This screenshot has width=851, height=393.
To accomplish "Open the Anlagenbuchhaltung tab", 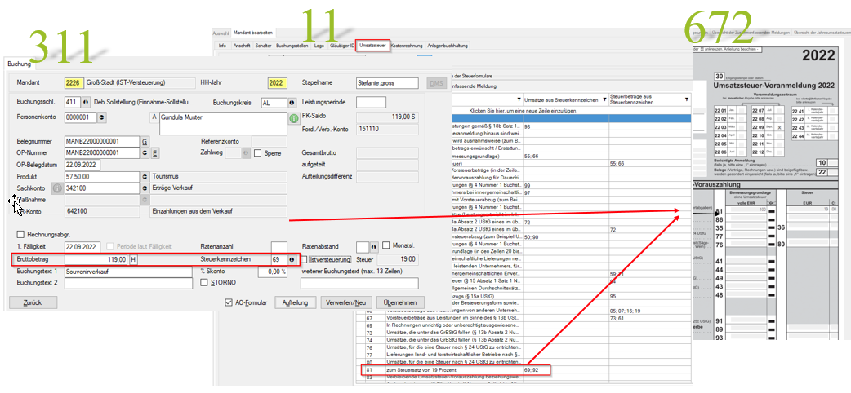I will (x=447, y=46).
